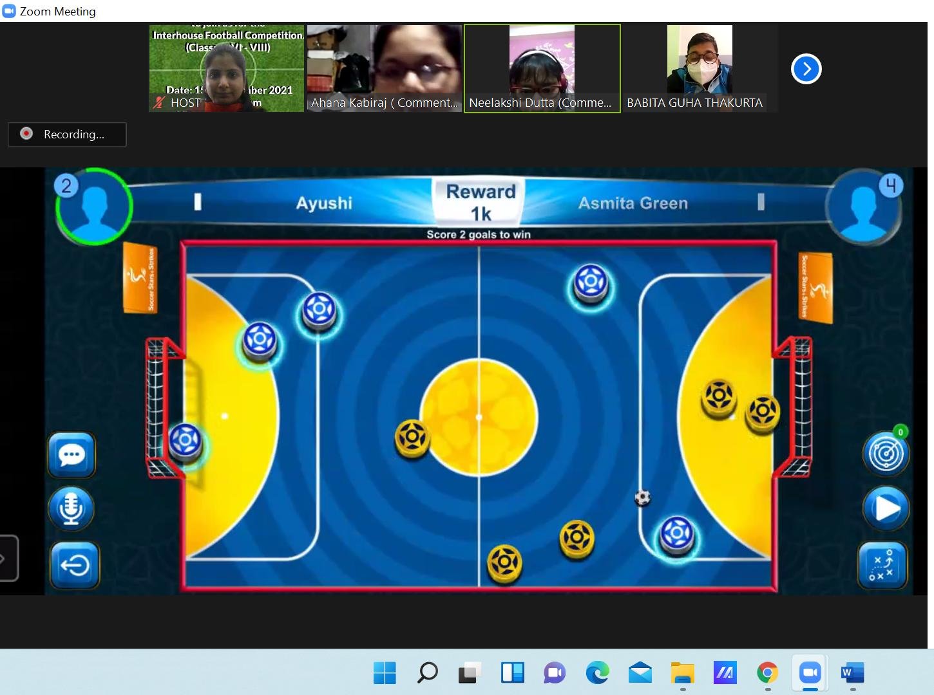Click the Zoom Meeting title icon
The height and width of the screenshot is (695, 934).
9,11
